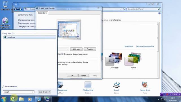This screenshot has height=102, width=181.
Task: Open Get more themes online link
Action: (x=145, y=46)
